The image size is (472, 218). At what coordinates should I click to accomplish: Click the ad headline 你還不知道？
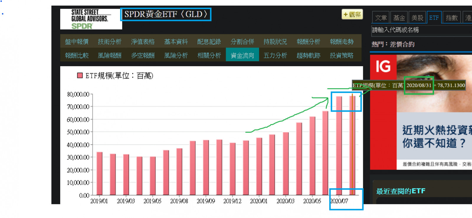click(x=434, y=143)
